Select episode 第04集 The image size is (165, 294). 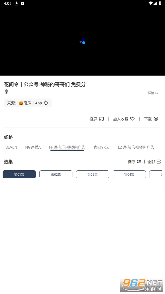(x=129, y=174)
